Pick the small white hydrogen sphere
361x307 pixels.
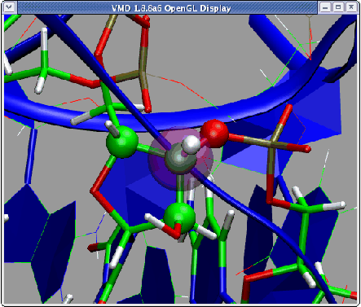click(192, 144)
